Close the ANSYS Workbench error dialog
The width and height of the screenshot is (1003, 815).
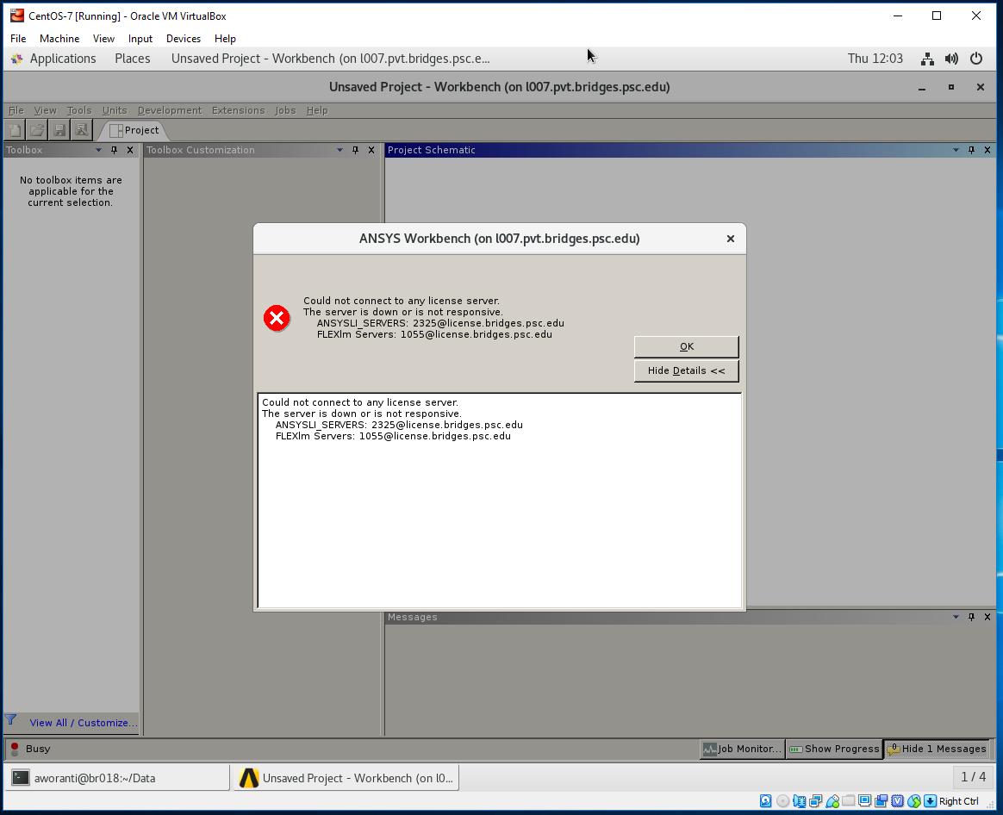coord(731,239)
